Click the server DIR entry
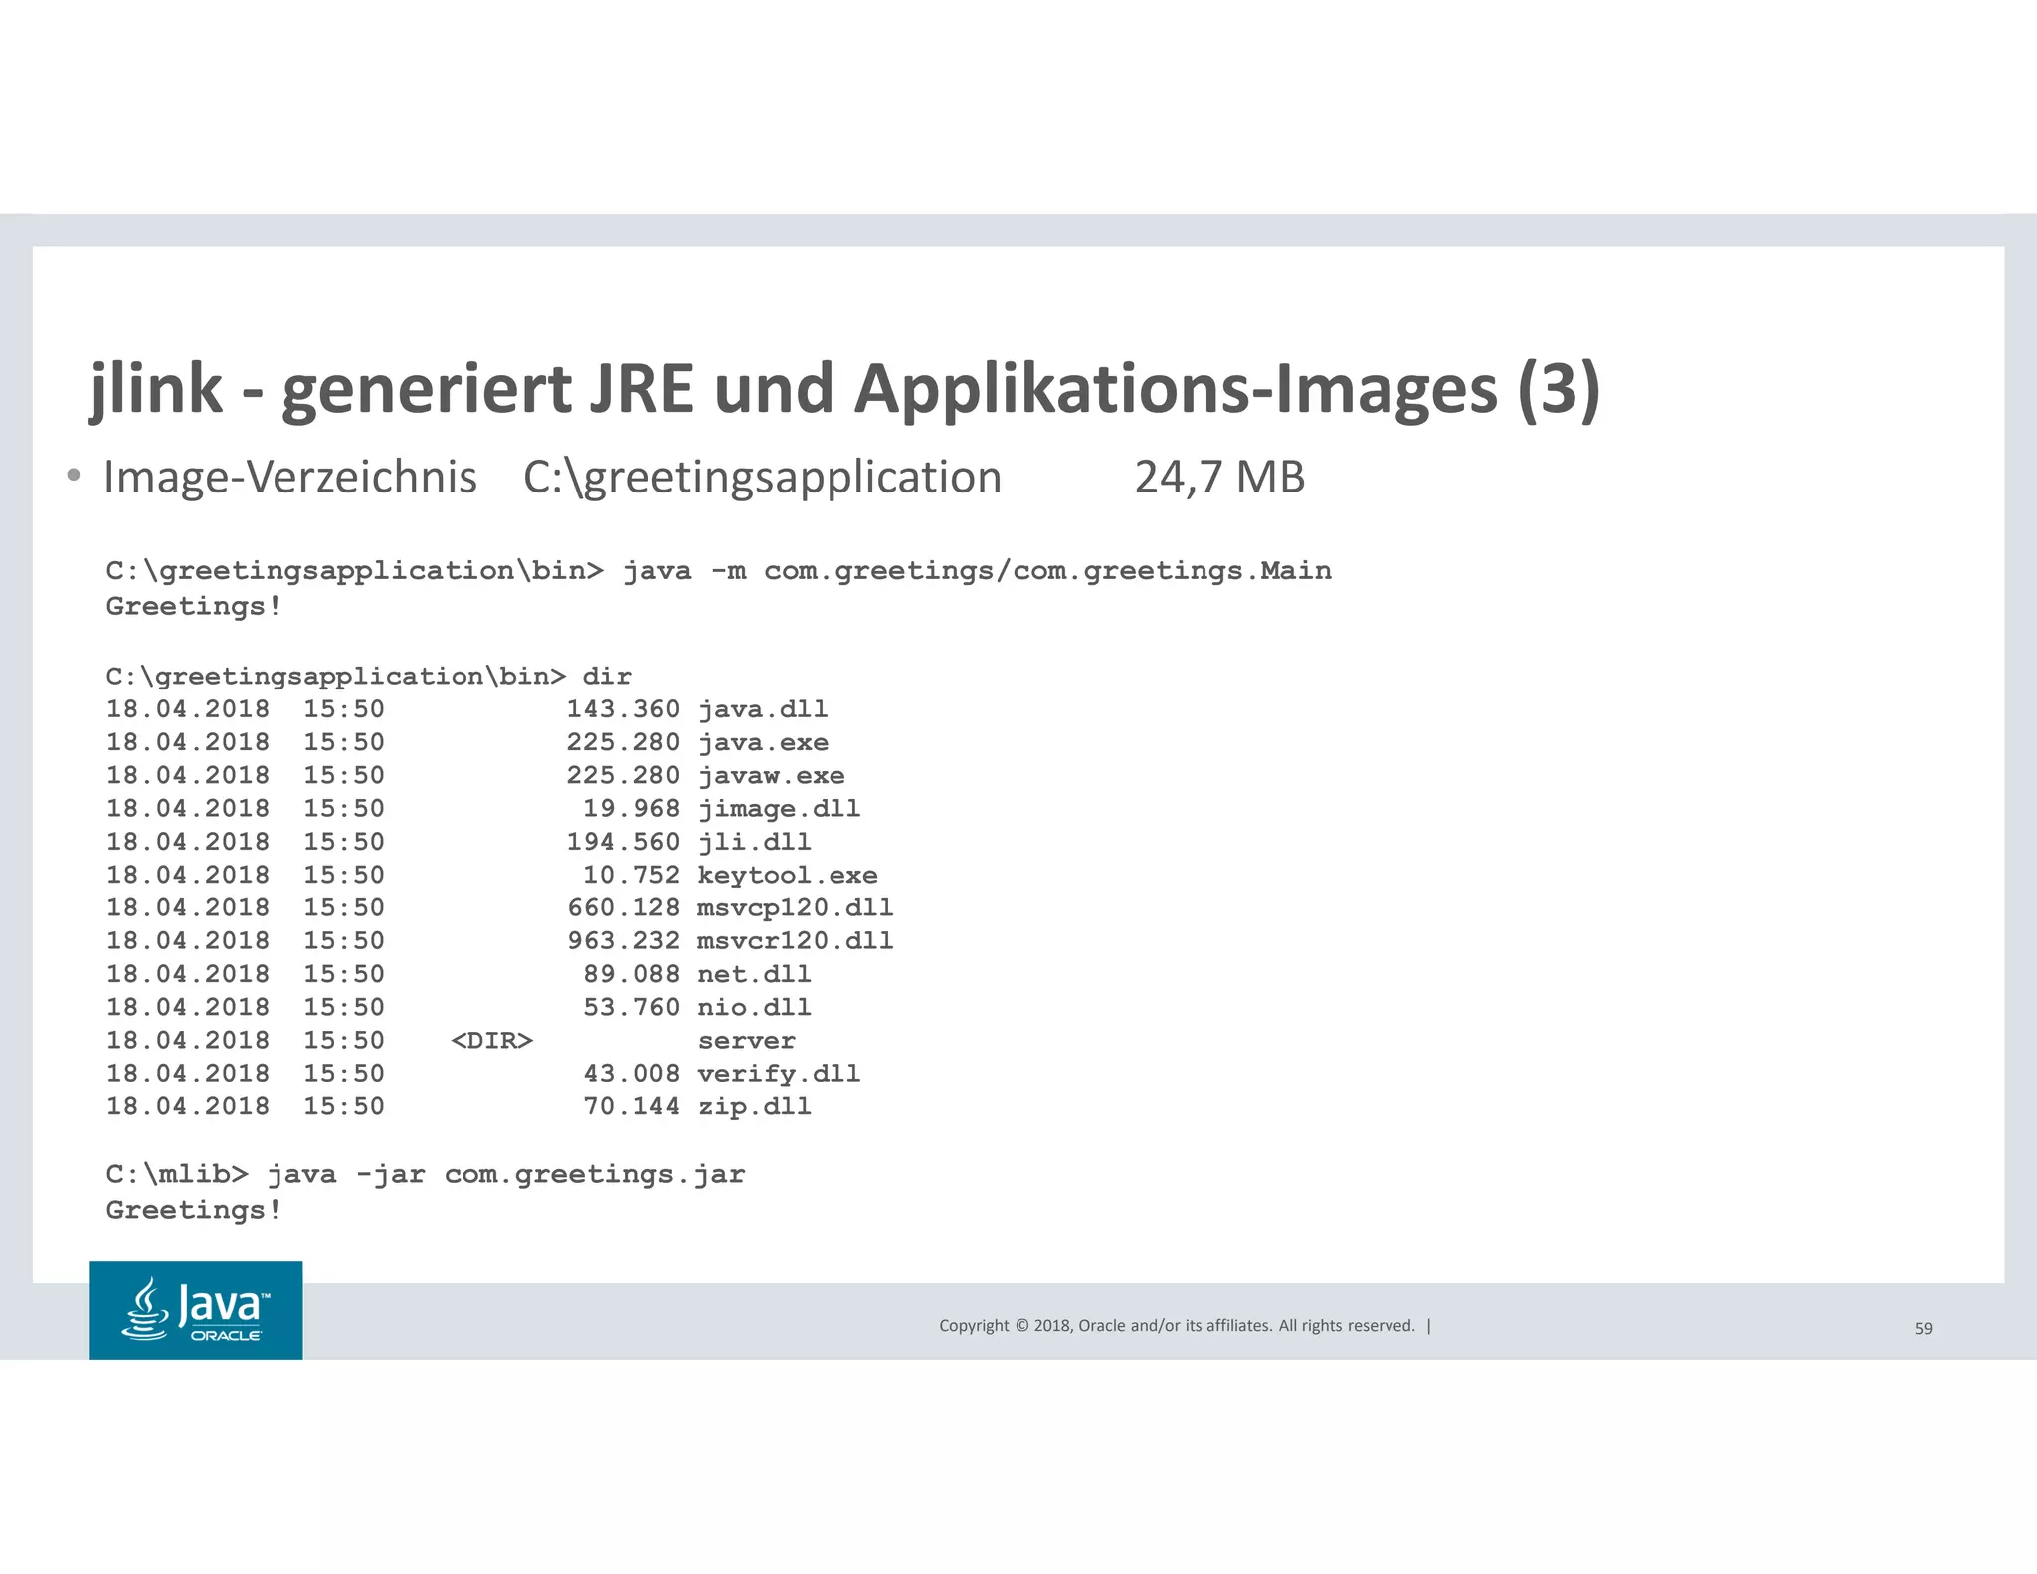The image size is (2037, 1574). 746,1041
